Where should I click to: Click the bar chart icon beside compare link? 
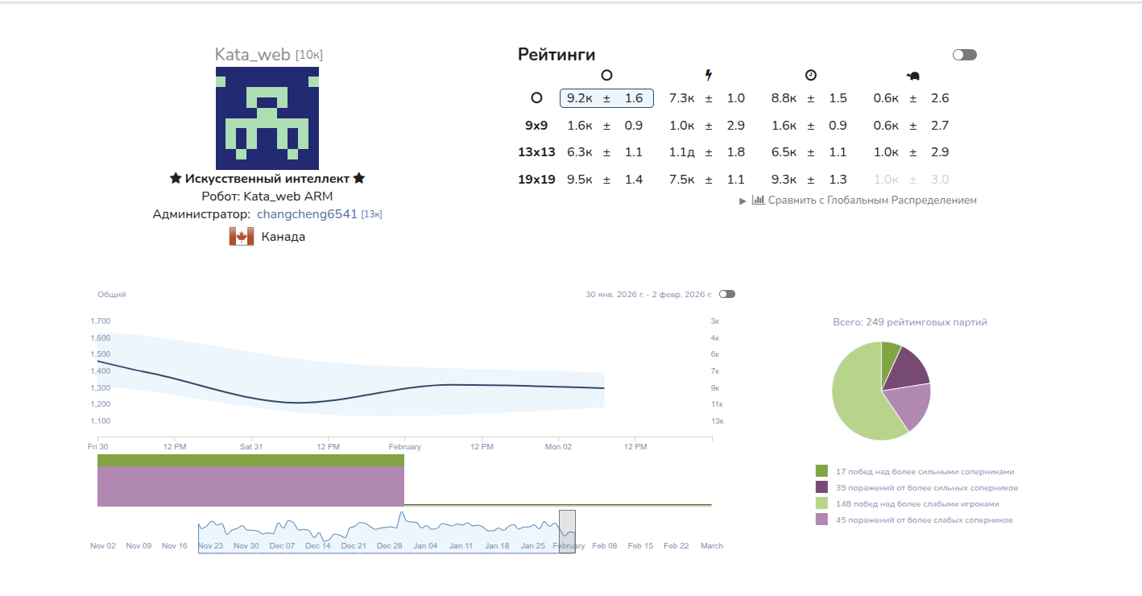point(758,200)
